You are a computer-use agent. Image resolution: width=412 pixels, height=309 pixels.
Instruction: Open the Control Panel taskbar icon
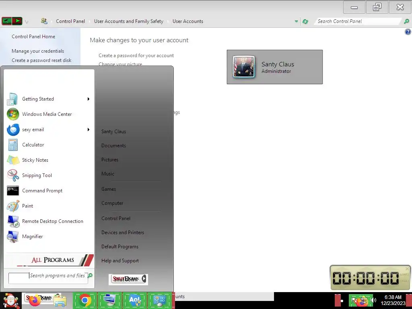pyautogui.click(x=160, y=300)
